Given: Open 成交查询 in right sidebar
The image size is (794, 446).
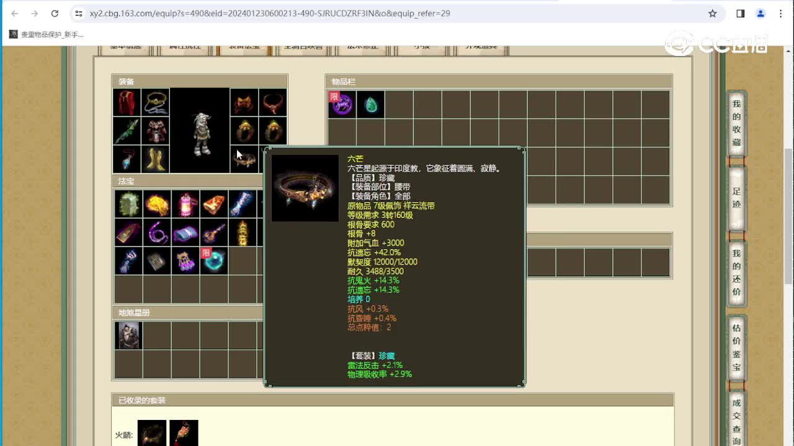Looking at the screenshot, I should 736,420.
